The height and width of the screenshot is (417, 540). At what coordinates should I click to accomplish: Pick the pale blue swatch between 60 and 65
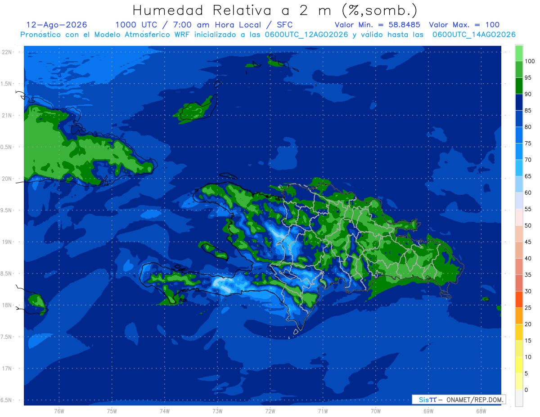[519, 184]
